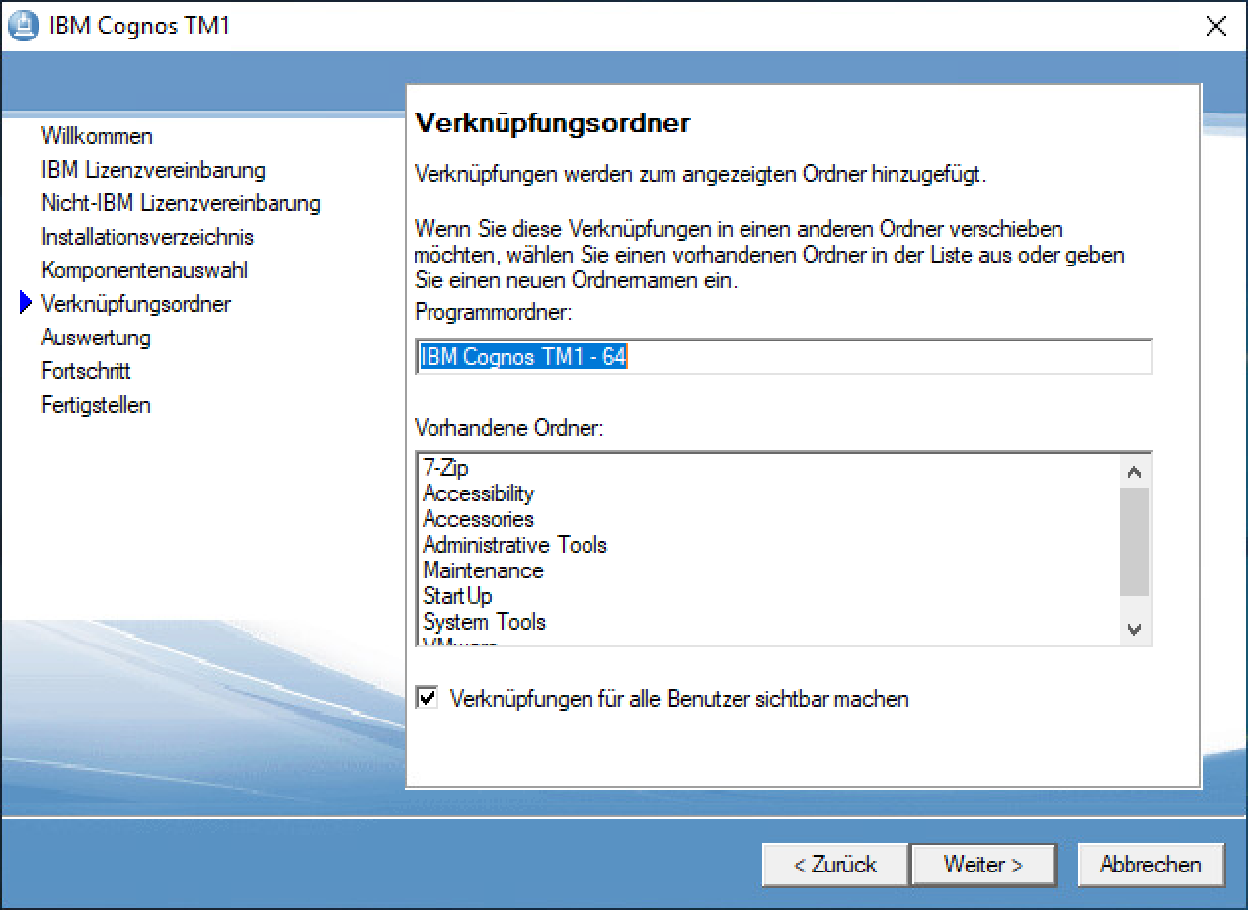Click the folder list scrollbar thumb

click(x=1134, y=541)
